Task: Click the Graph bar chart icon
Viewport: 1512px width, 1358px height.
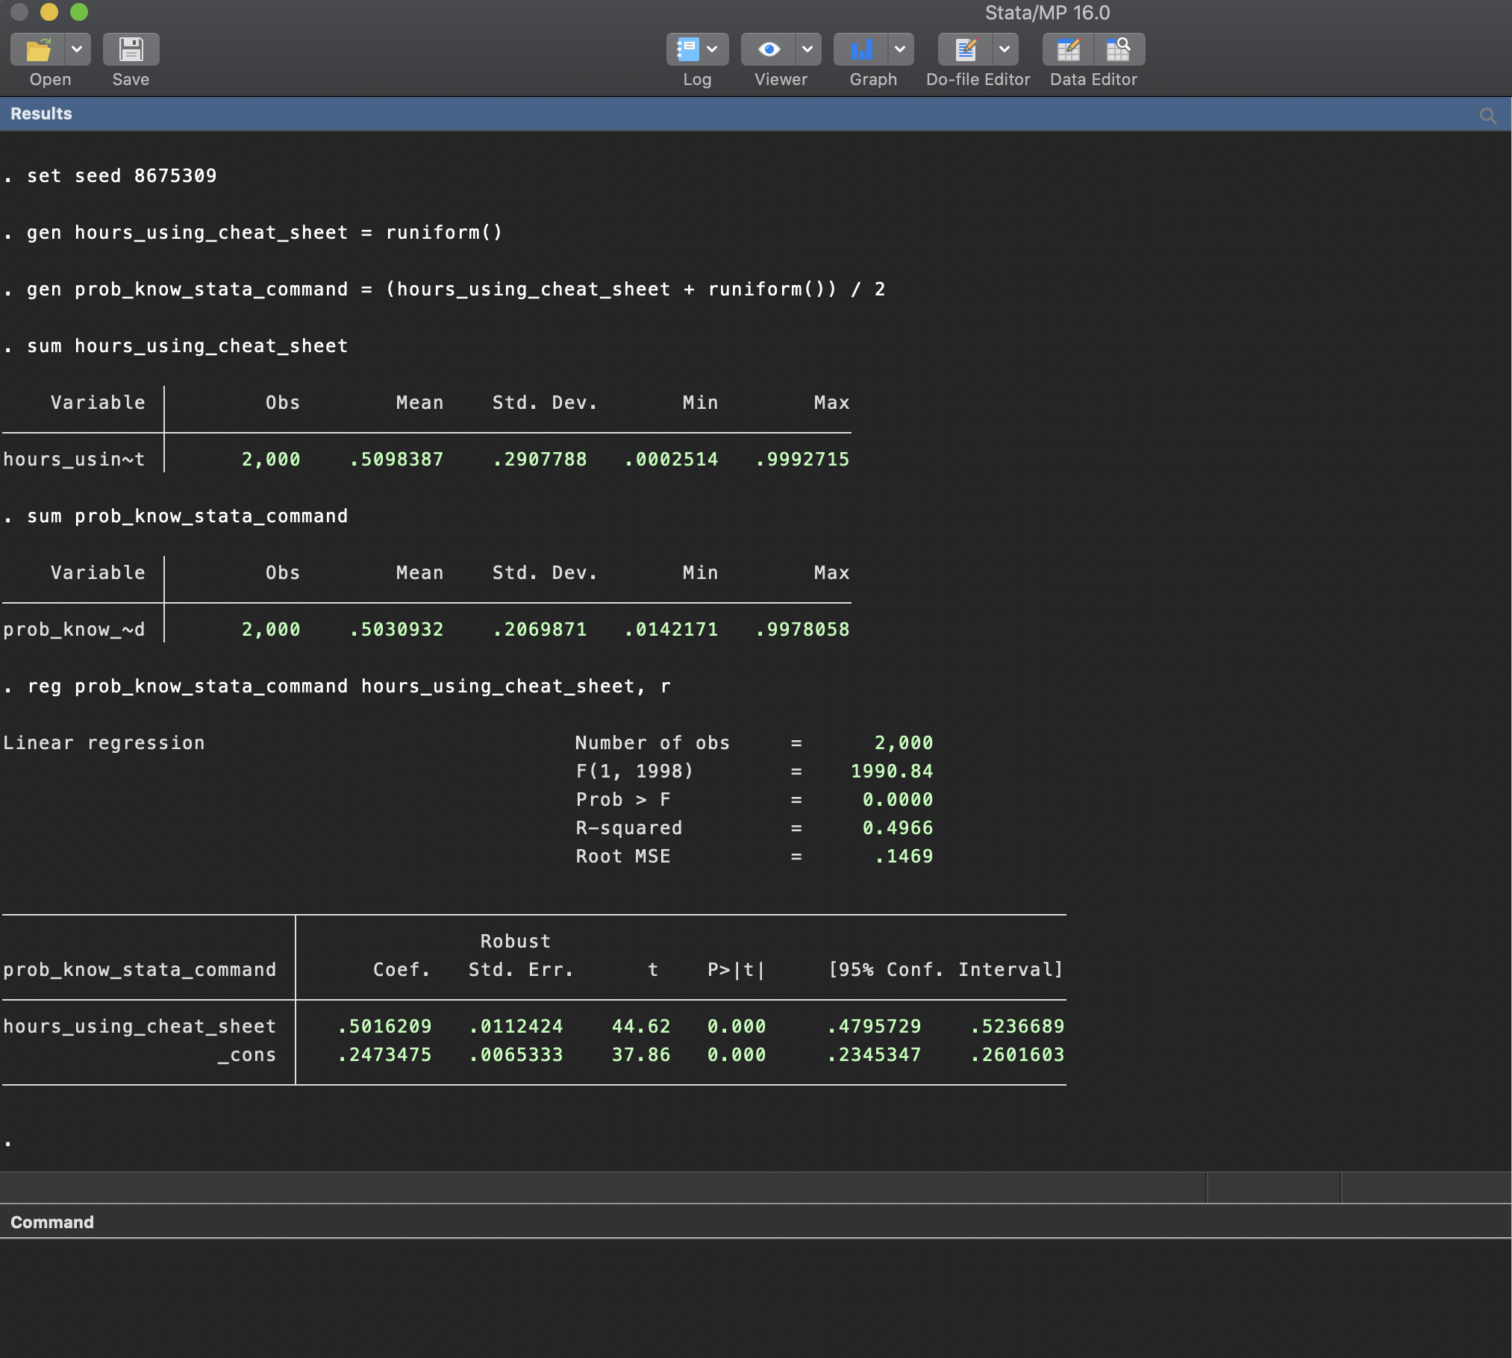Action: point(861,50)
